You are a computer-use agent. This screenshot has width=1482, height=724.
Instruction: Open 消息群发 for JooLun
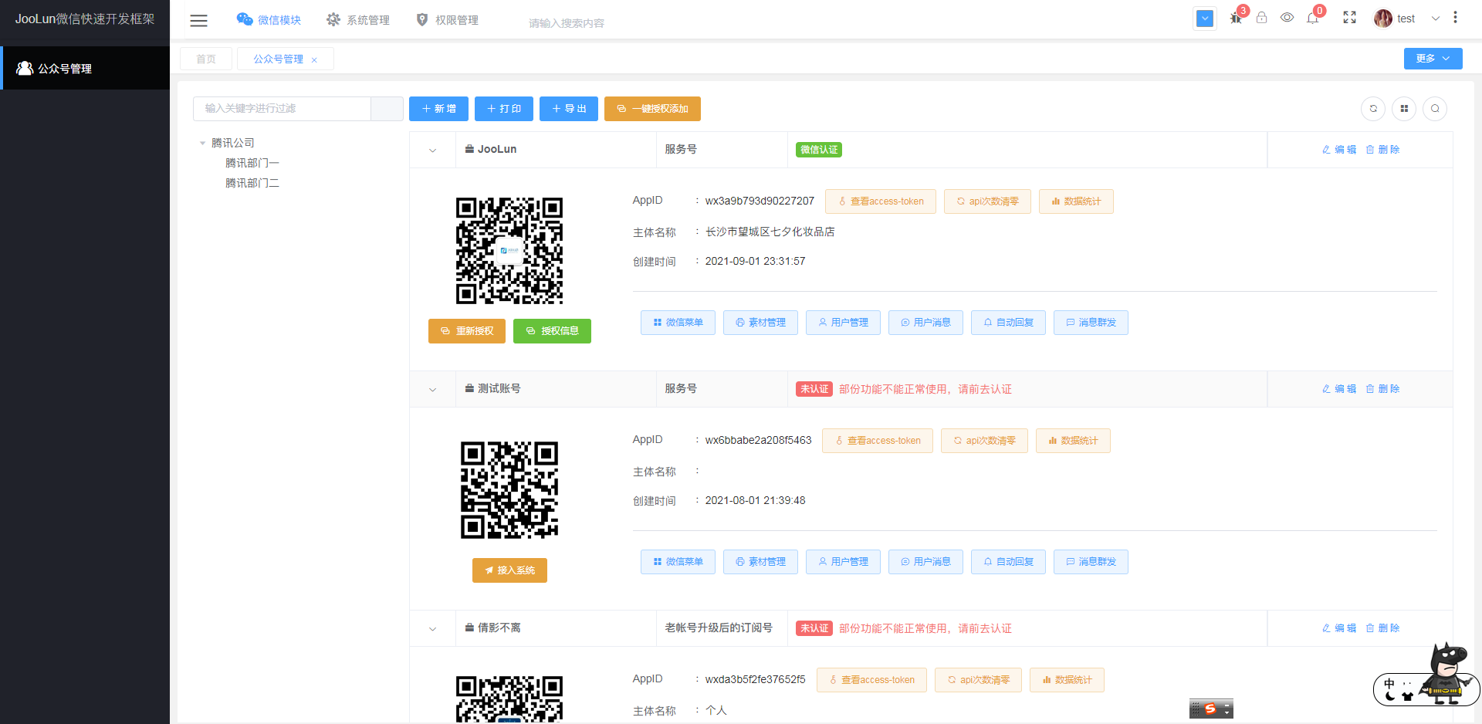[x=1091, y=323]
